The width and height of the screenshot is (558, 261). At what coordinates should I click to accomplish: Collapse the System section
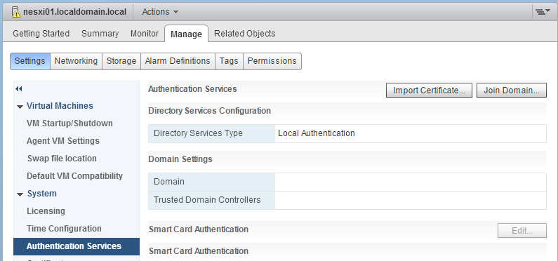point(20,194)
